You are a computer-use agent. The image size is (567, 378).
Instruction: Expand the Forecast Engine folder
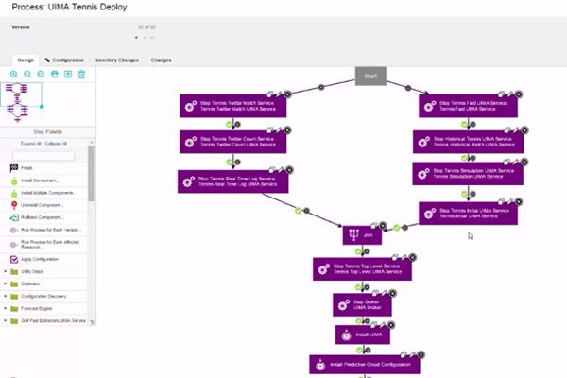tap(5, 308)
